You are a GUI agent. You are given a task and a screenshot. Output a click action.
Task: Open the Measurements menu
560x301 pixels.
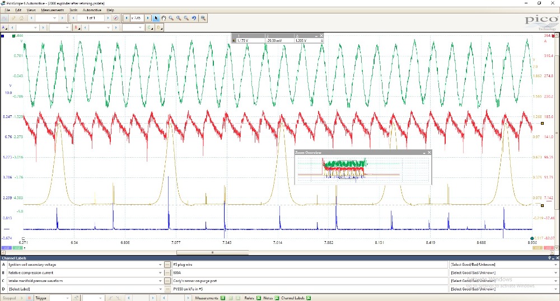pos(52,10)
